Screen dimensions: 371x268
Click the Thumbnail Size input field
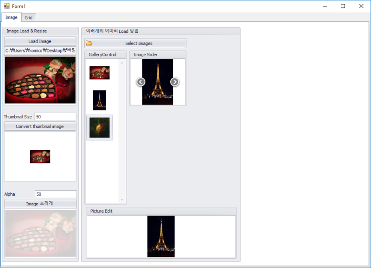(x=55, y=116)
